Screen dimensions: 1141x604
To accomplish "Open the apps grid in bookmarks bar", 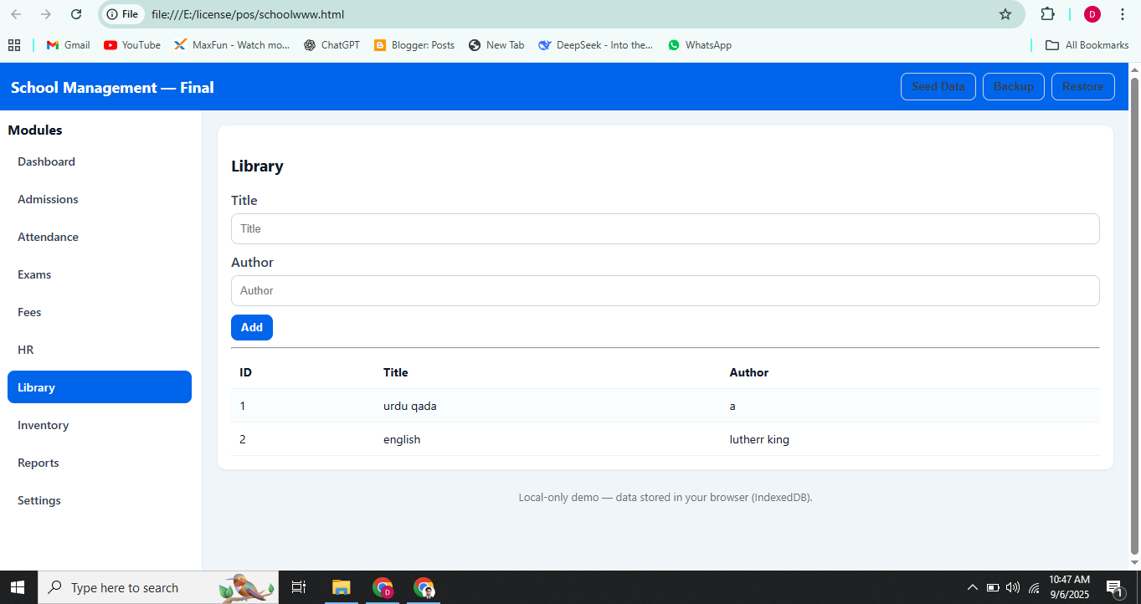I will tap(14, 45).
